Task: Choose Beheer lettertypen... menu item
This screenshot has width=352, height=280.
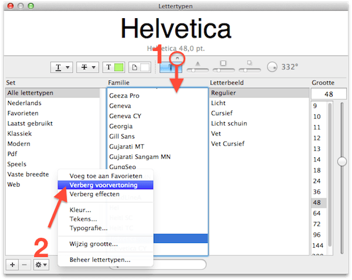Action: (106, 260)
